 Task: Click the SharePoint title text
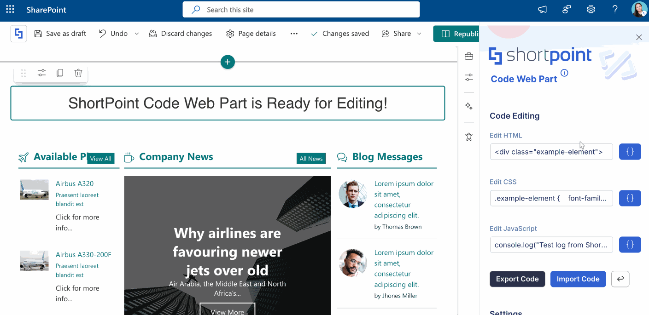point(47,10)
